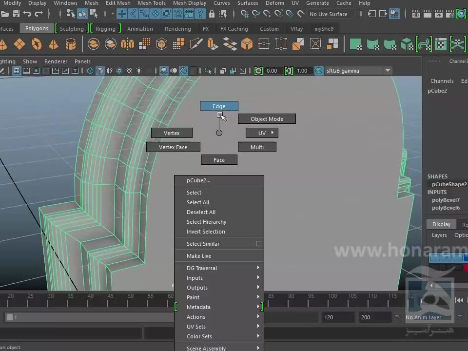The width and height of the screenshot is (468, 351).
Task: Toggle smooth shade all in viewport
Action: (100, 71)
